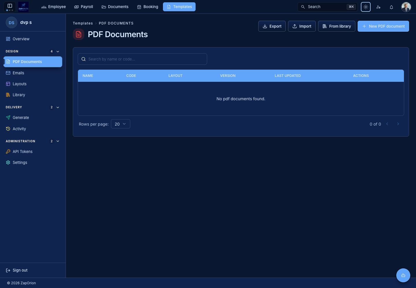Open API Tokens in sidebar
Screen dimensions: 416x288
coord(33,151)
